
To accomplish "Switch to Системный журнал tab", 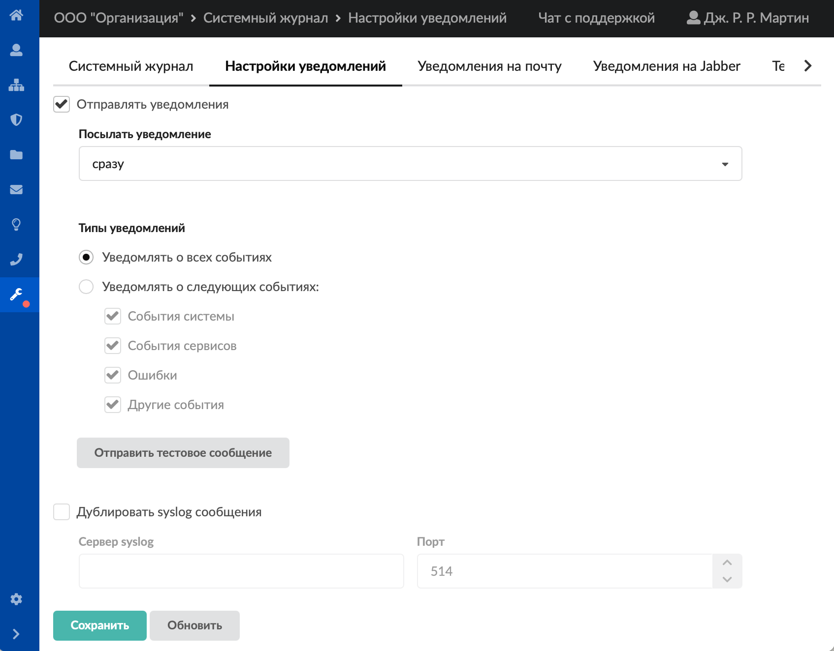I will point(131,66).
